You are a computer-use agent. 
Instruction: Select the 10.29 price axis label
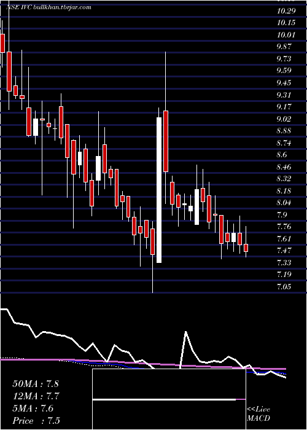(x=286, y=10)
